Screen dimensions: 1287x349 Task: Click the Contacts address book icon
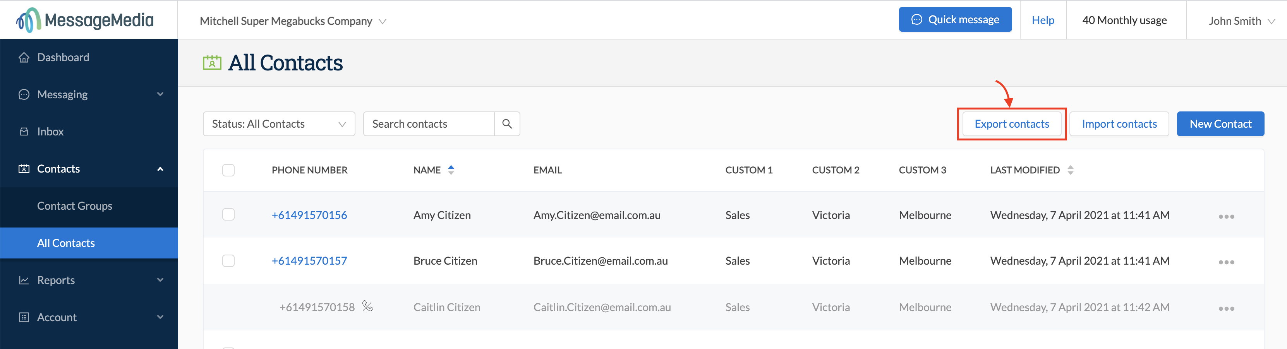coord(24,169)
